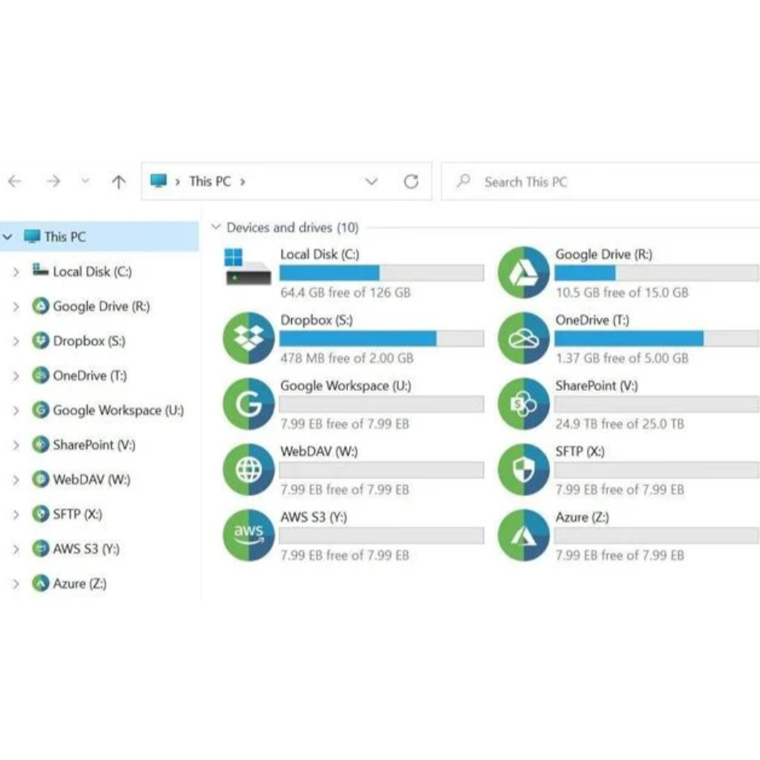Click inside the Search This PC field
The height and width of the screenshot is (760, 760).
click(601, 181)
